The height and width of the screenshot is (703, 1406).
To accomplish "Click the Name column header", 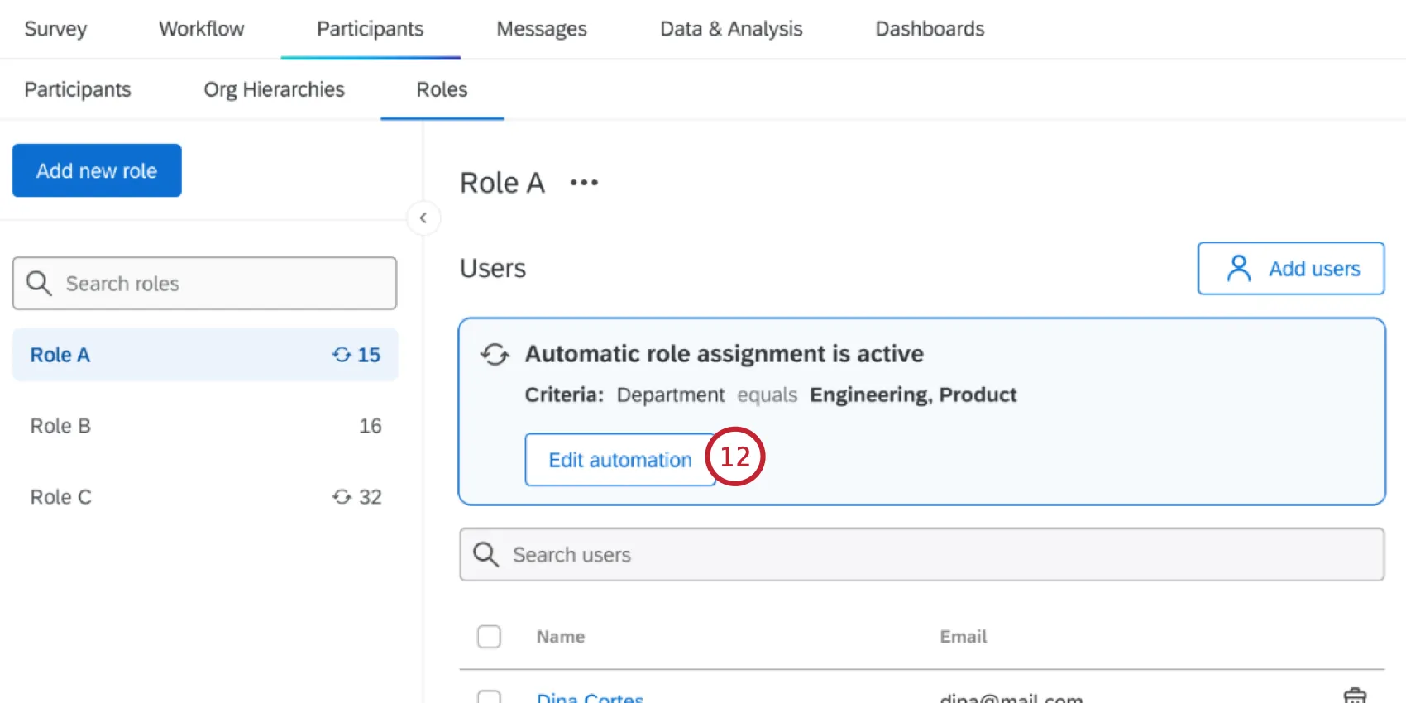I will (x=561, y=637).
